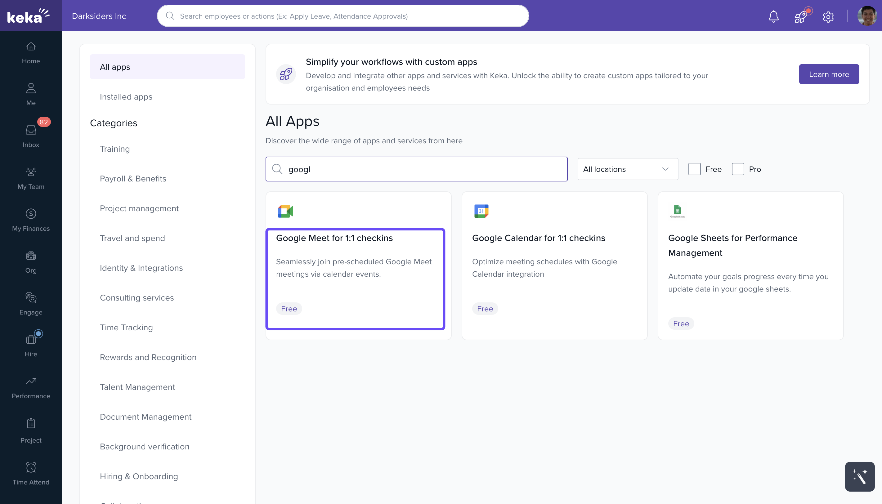882x504 pixels.
Task: Expand the Payroll & Benefits category
Action: [x=133, y=179]
